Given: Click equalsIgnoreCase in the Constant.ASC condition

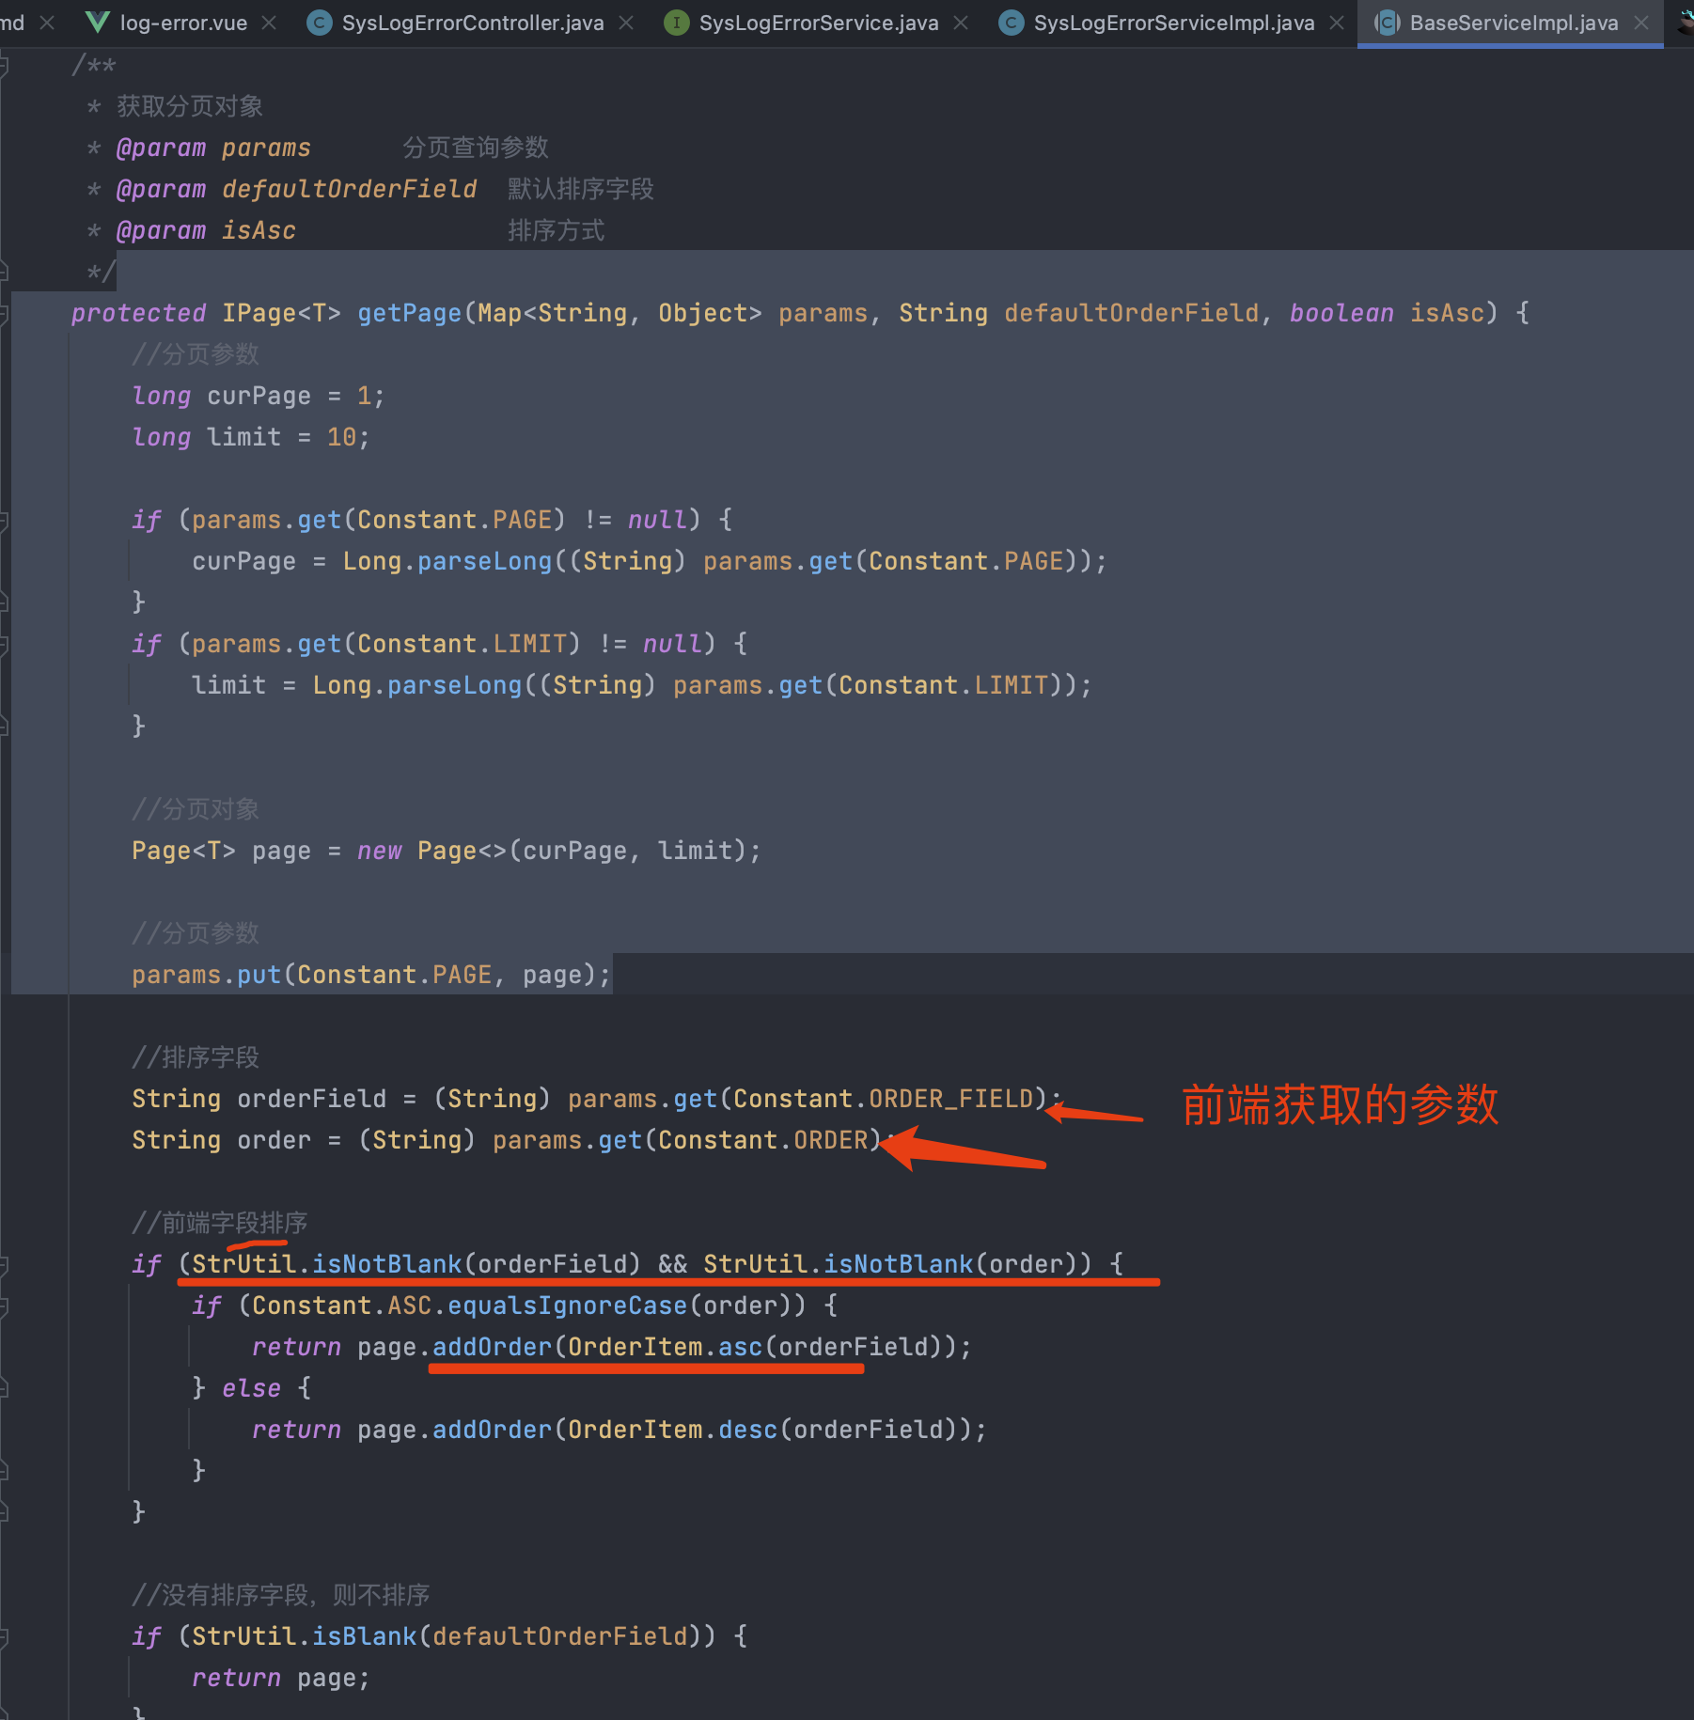Looking at the screenshot, I should (567, 1306).
